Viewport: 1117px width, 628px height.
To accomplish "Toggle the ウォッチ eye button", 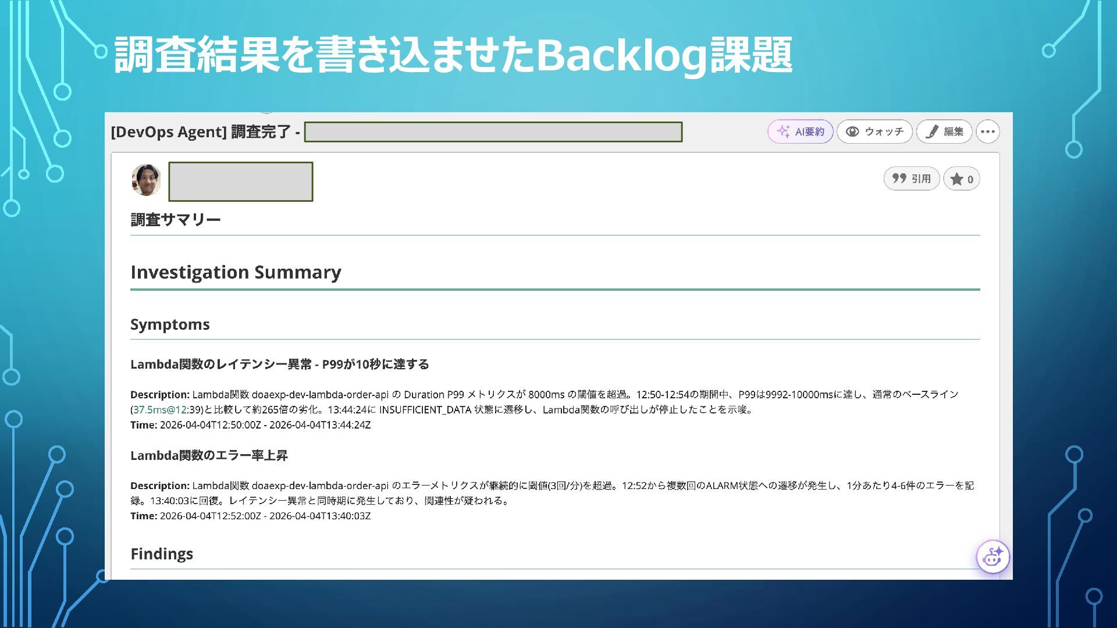I will (x=874, y=131).
